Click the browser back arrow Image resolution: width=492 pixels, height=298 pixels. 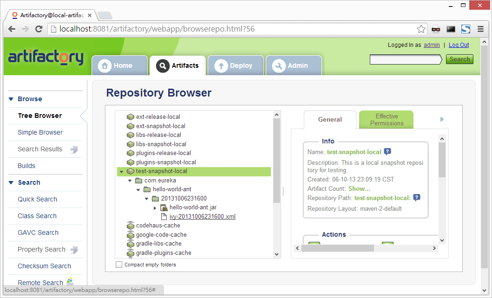pos(12,29)
